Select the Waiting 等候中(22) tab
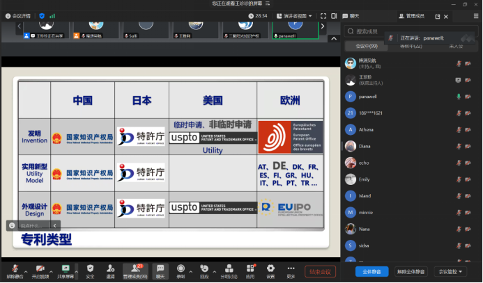The image size is (483, 283). tap(411, 46)
